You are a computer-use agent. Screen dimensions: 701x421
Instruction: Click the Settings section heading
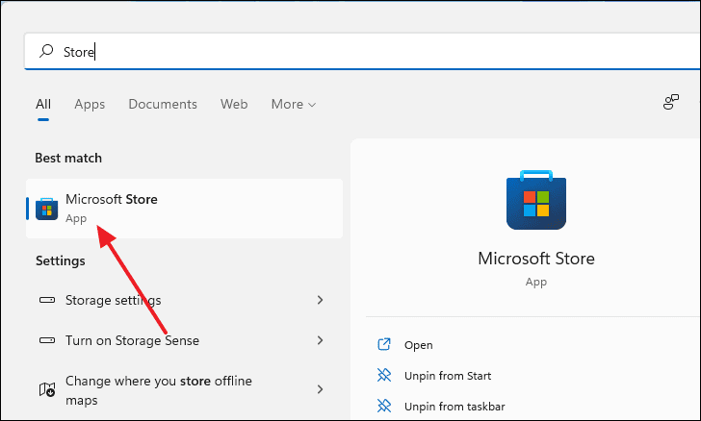click(61, 260)
